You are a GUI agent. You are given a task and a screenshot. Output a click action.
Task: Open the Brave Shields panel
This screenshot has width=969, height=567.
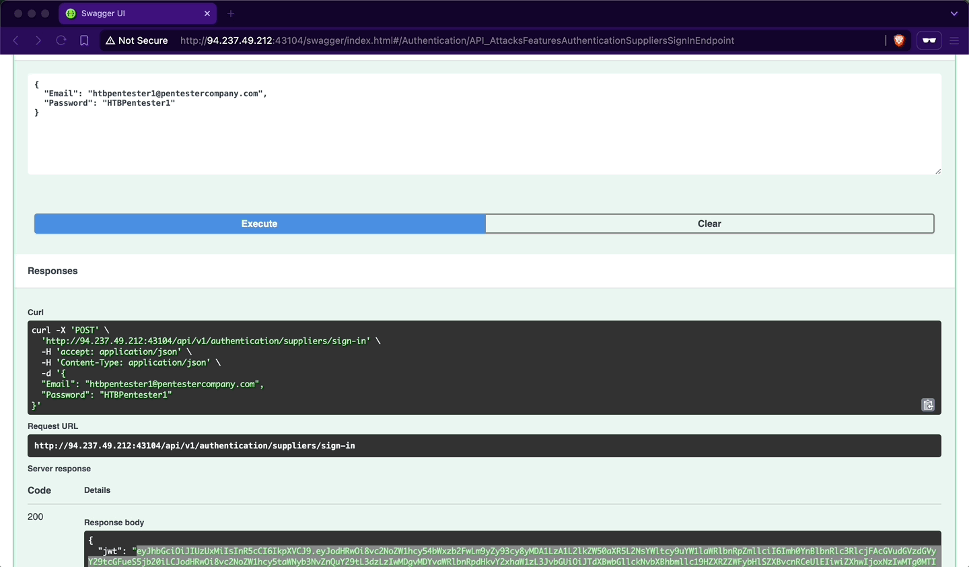(900, 40)
